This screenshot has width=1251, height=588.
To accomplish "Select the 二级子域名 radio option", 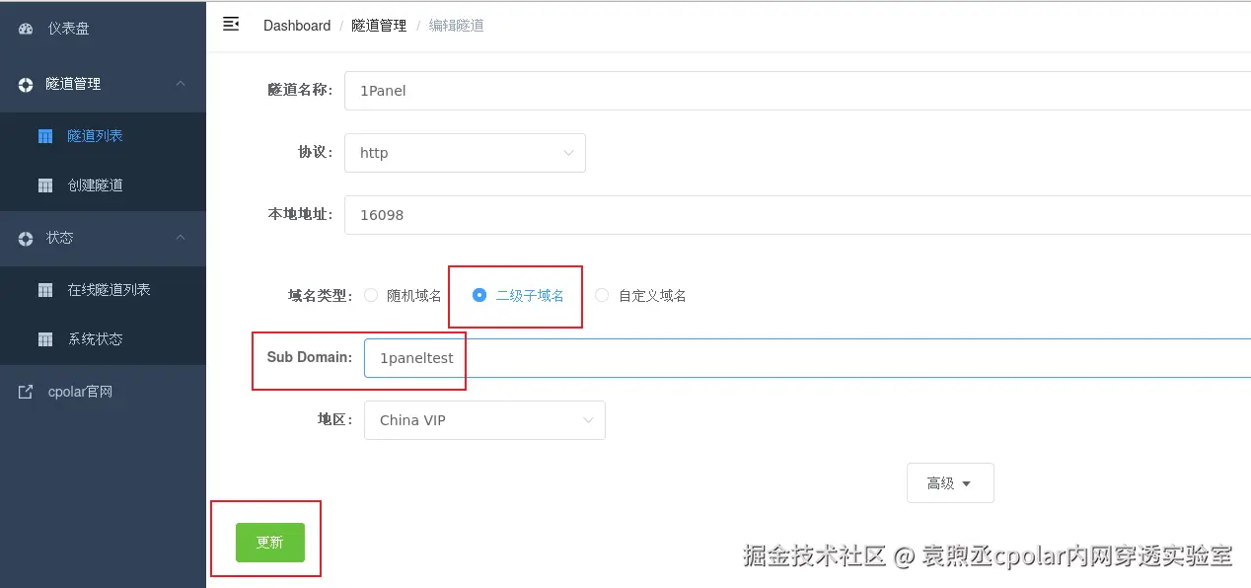I will point(479,295).
